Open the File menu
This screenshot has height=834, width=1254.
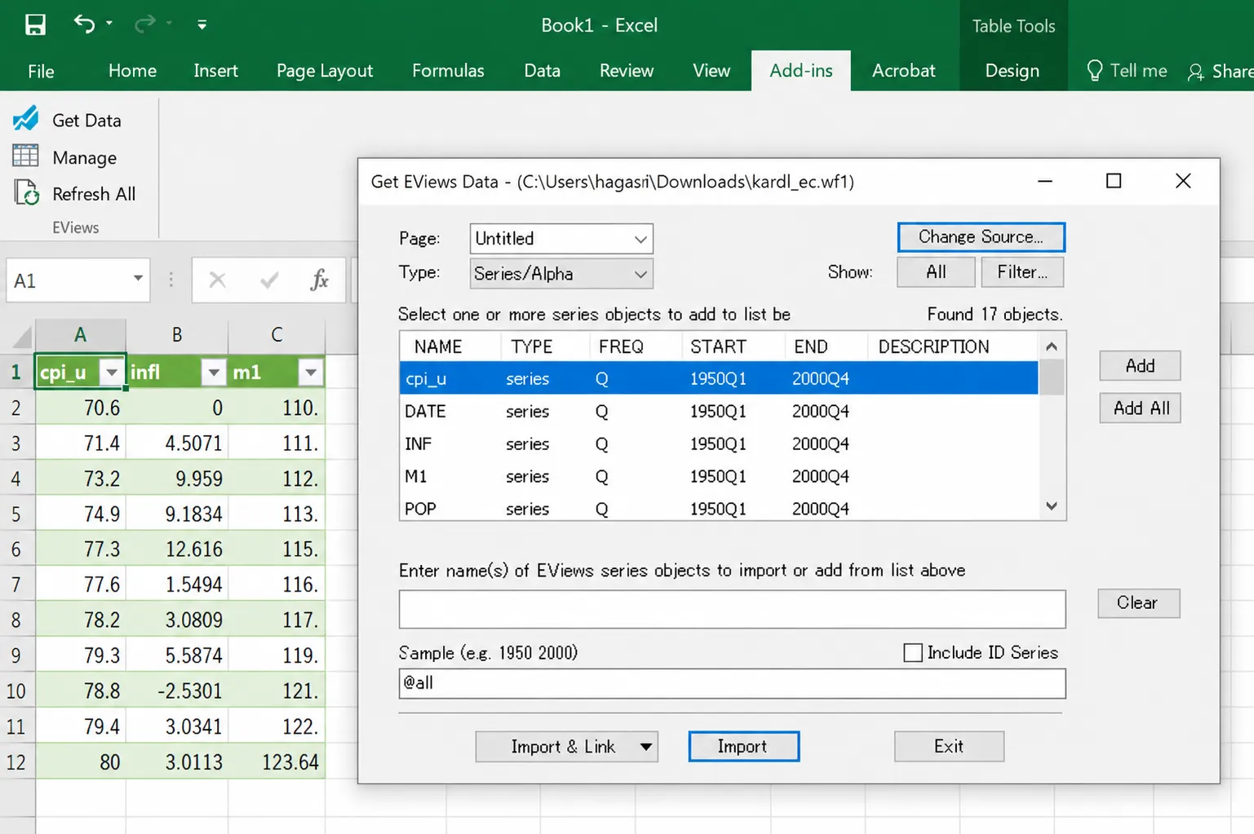(x=41, y=71)
